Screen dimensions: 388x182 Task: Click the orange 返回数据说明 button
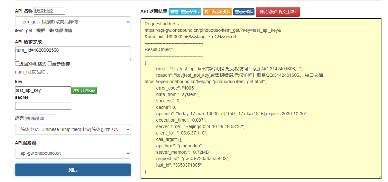coord(217,12)
